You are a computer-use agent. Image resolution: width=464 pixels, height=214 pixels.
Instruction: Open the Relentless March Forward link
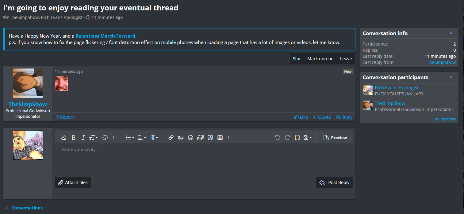pyautogui.click(x=105, y=36)
